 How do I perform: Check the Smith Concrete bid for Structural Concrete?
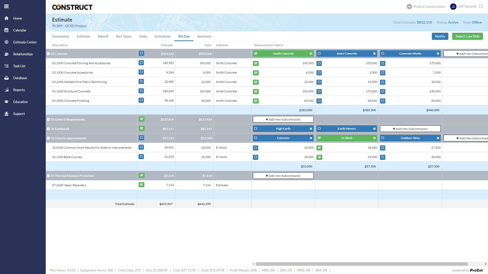(256, 91)
